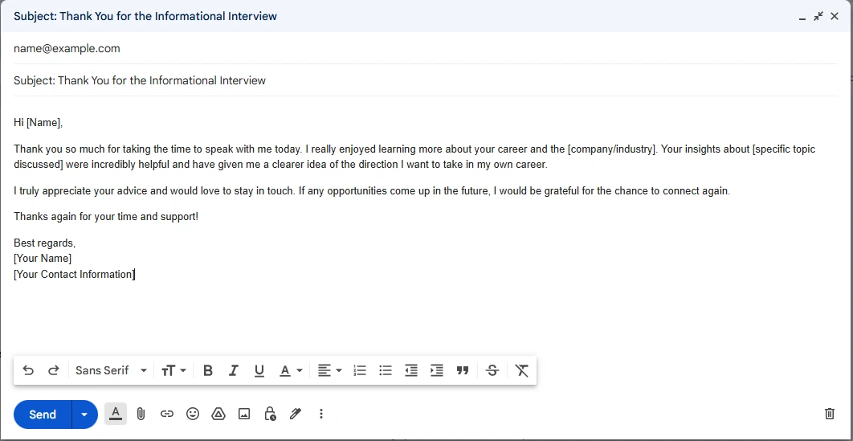Insert a bulleted list
This screenshot has height=441, width=853.
coord(386,370)
